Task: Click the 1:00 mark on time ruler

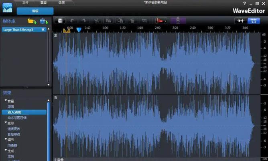Action: click(105, 28)
